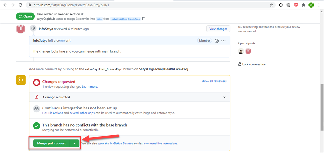Click the yellow merge-status icon
This screenshot has width=324, height=153.
(x=21, y=80)
